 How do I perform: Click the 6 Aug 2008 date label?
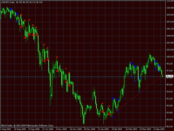6,129
